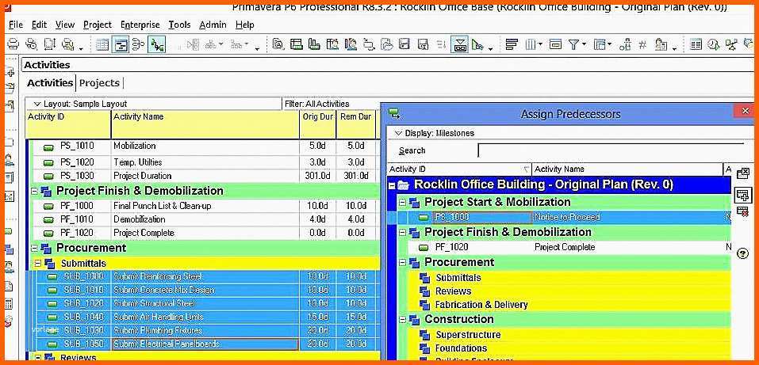Click the help question mark in dialog
Screen dimensions: 759x365
point(742,253)
